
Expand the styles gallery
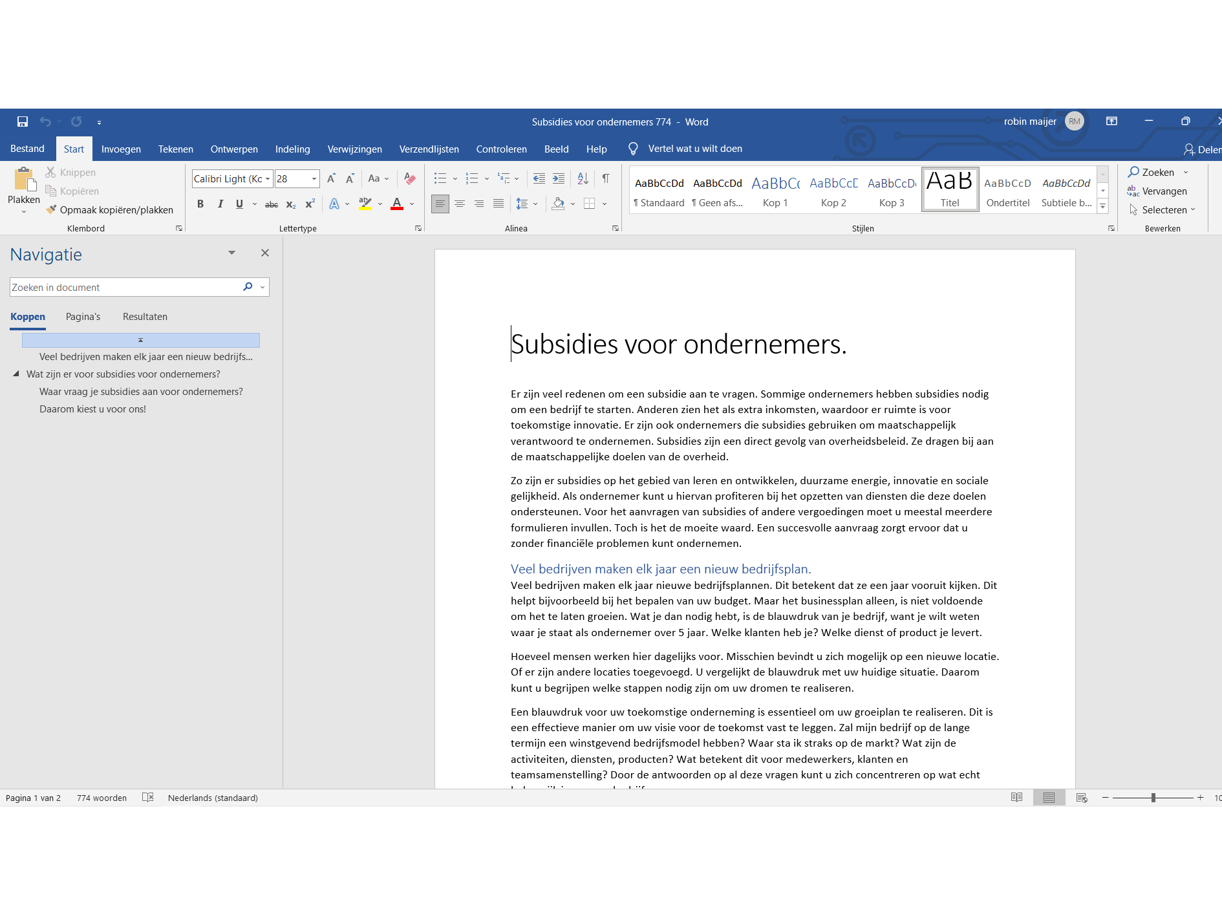tap(1103, 206)
